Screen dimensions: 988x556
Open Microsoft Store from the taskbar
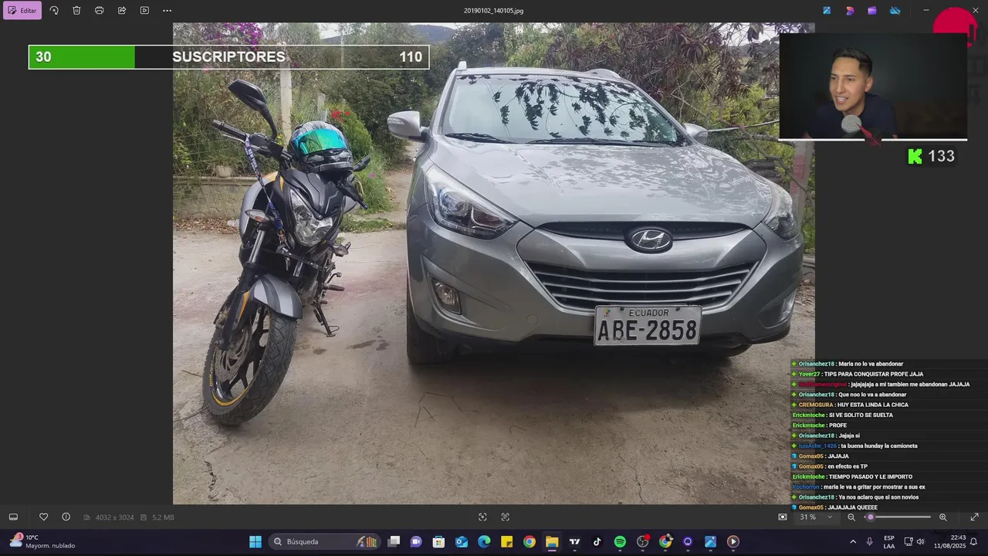438,542
